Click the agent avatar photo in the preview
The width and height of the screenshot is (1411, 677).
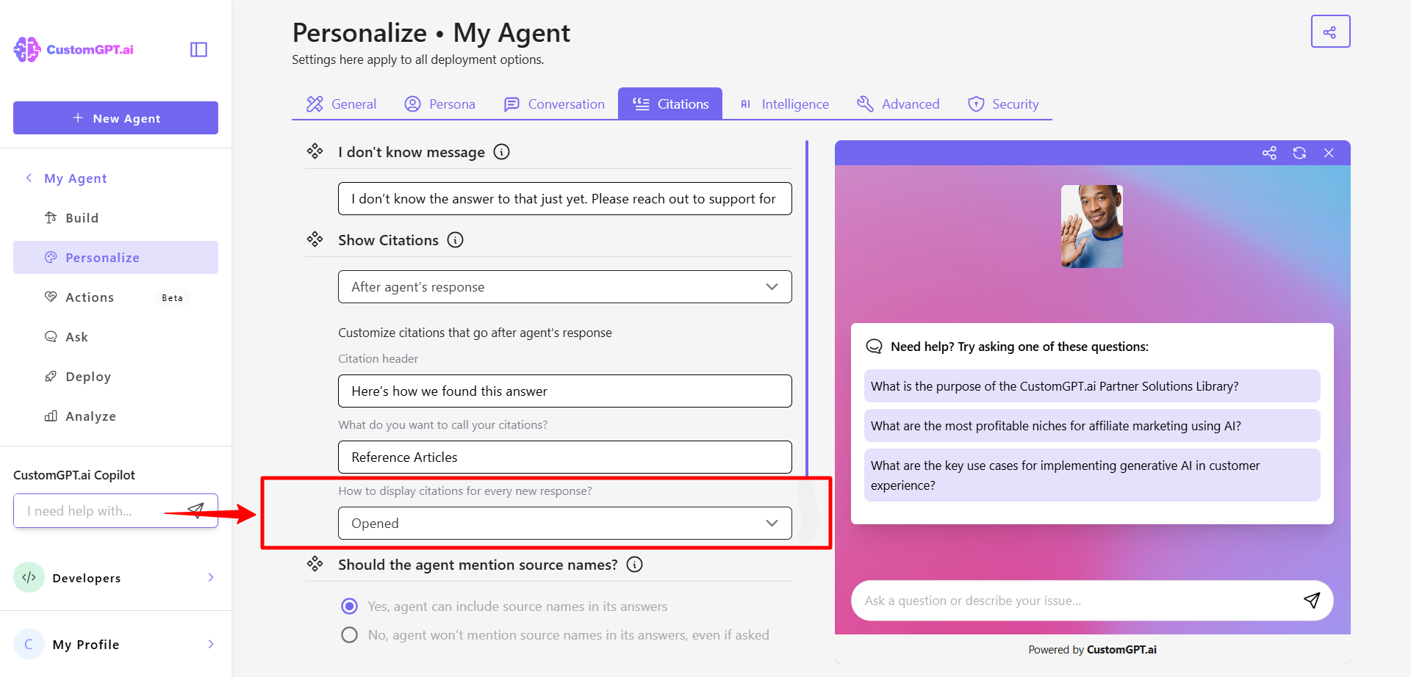coord(1091,226)
